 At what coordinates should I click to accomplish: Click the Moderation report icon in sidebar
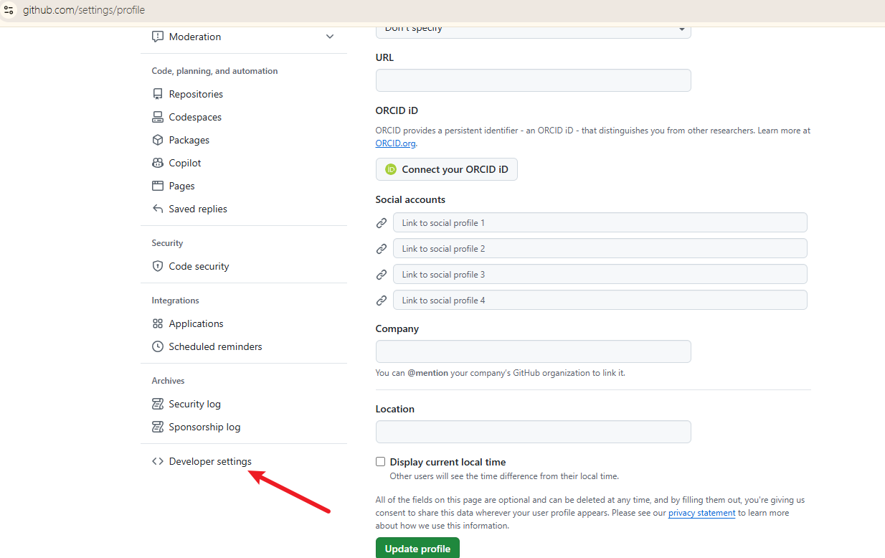(x=158, y=37)
